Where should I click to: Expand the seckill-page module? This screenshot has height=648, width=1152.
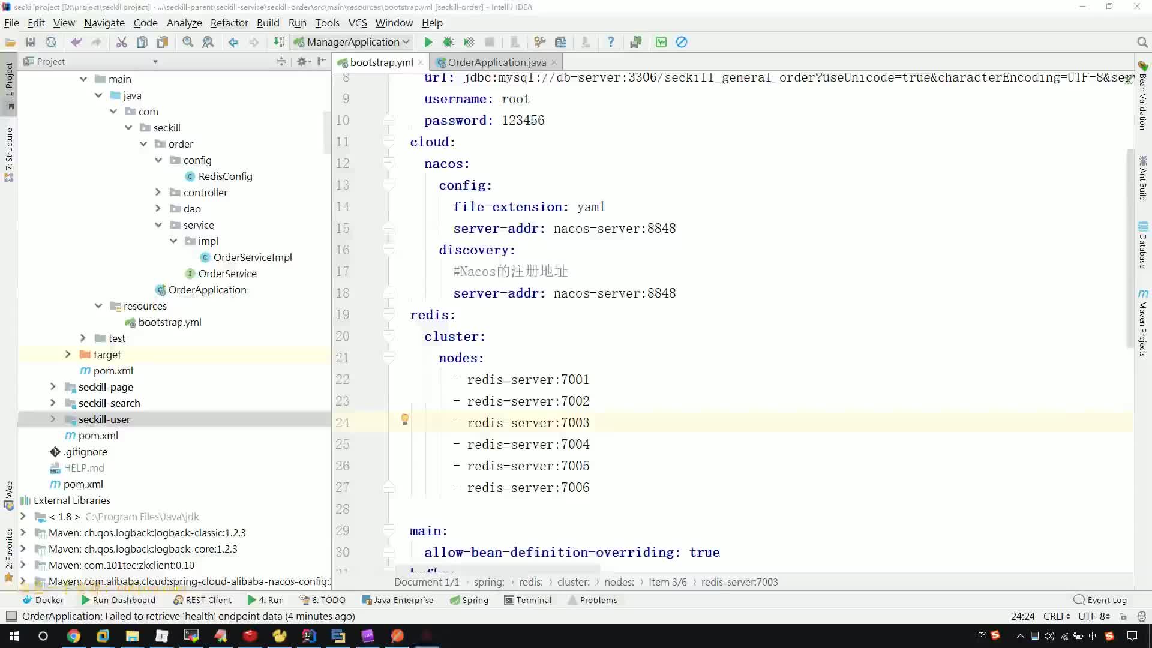pyautogui.click(x=53, y=386)
